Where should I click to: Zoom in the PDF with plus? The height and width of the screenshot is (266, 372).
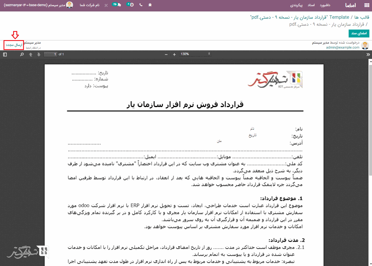click(x=174, y=54)
